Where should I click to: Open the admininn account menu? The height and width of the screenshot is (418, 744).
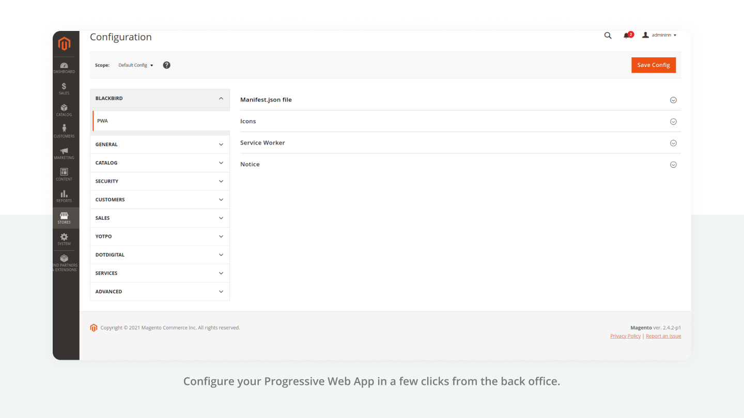[659, 35]
